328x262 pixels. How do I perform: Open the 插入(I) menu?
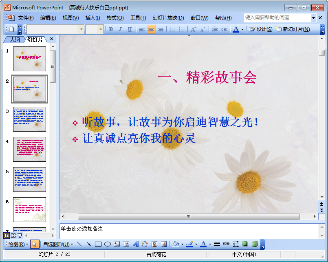tap(92, 18)
